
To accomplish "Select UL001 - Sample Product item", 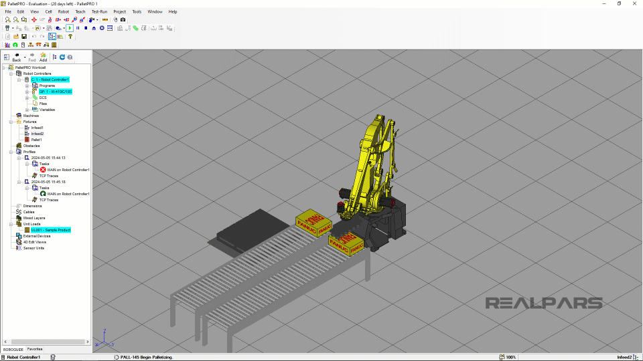I will (51, 230).
